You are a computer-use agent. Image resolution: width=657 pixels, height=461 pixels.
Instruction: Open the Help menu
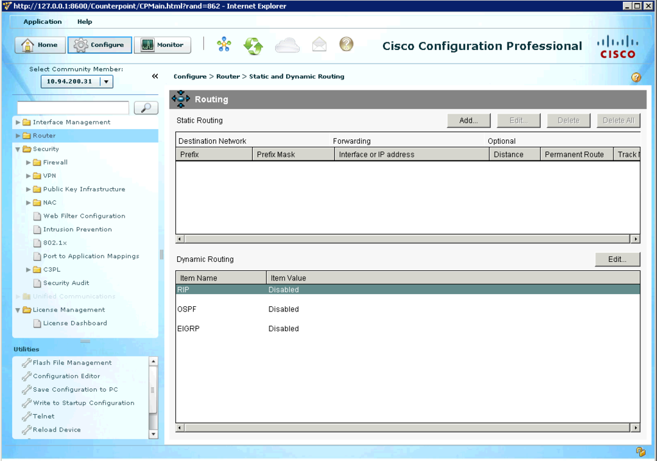tap(85, 22)
